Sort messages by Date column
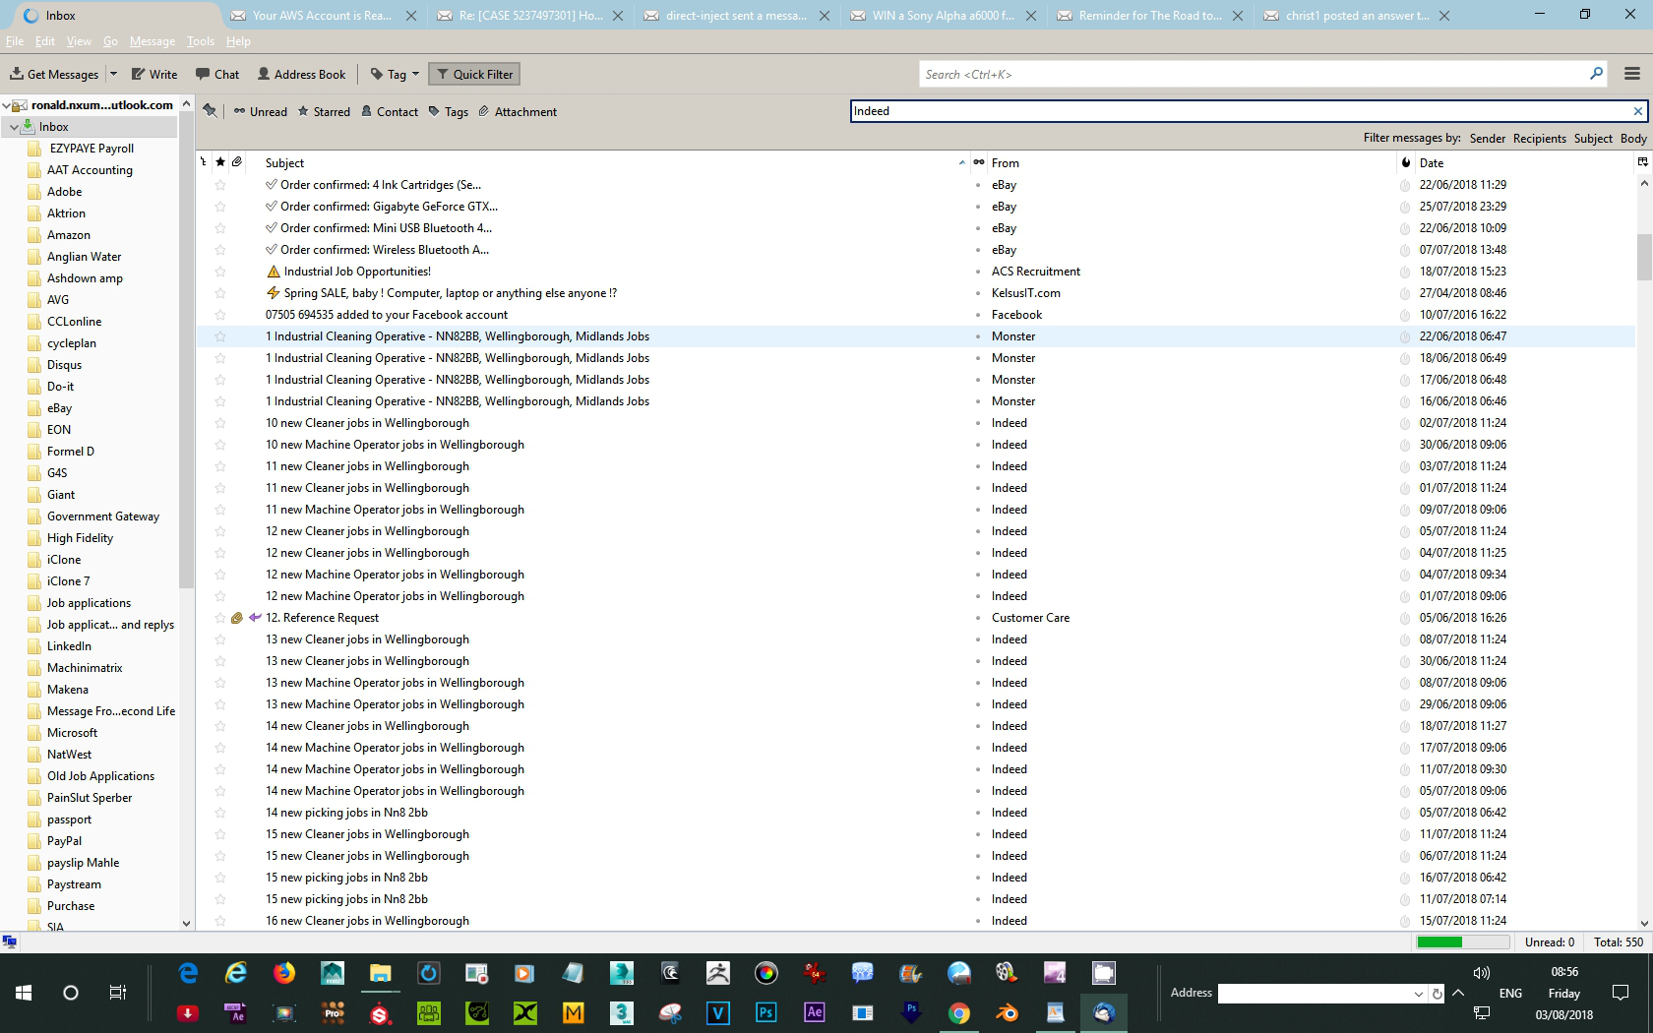This screenshot has width=1653, height=1033. click(1523, 163)
